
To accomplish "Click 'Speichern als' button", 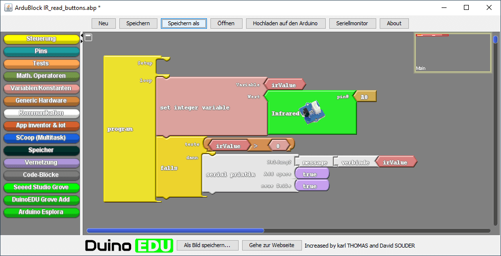I will point(187,23).
